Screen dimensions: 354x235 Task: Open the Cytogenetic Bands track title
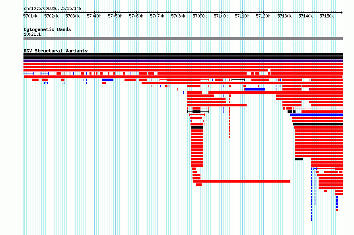[x=47, y=29]
